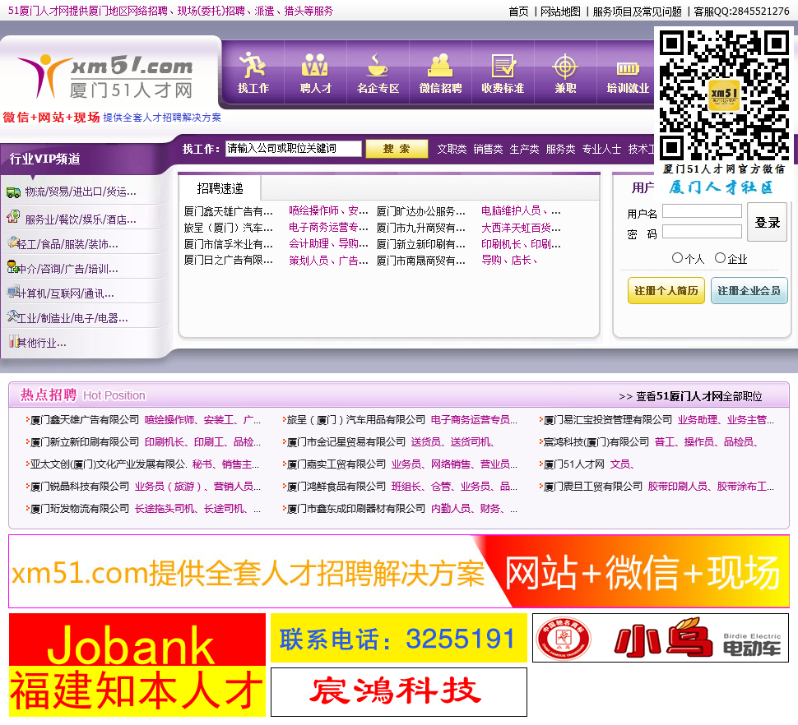This screenshot has height=725, width=798.
Task: Click the xm51.com site logo
Action: (104, 76)
